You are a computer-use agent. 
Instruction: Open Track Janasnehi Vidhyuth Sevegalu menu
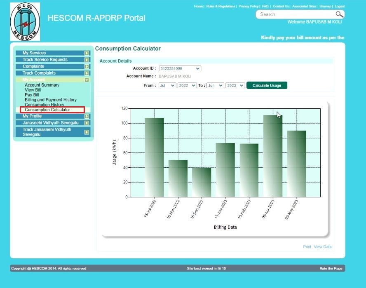(x=53, y=132)
